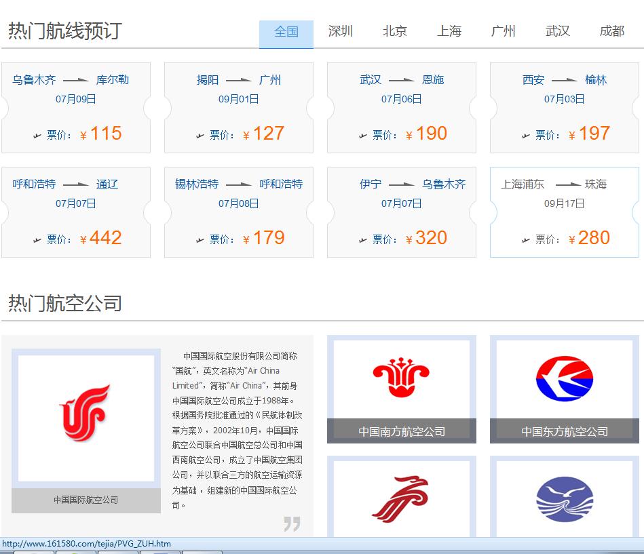The image size is (644, 554).
Task: Open the 揭阳 to 广州 route card
Action: coord(239,108)
